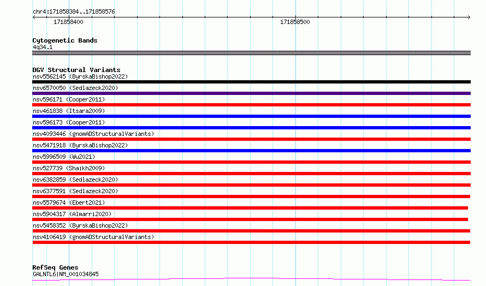This screenshot has height=286, width=486.
Task: Select the red nsv5904317 variant bar
Action: coord(250,220)
